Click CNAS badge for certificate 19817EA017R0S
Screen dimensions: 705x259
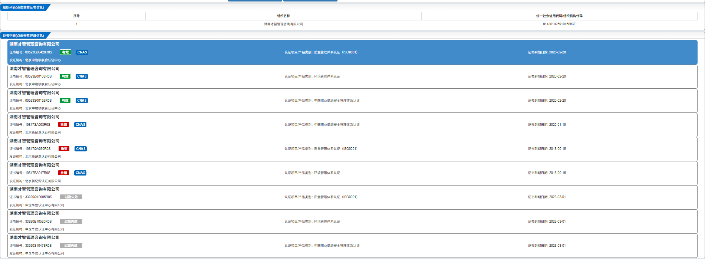[x=80, y=173]
